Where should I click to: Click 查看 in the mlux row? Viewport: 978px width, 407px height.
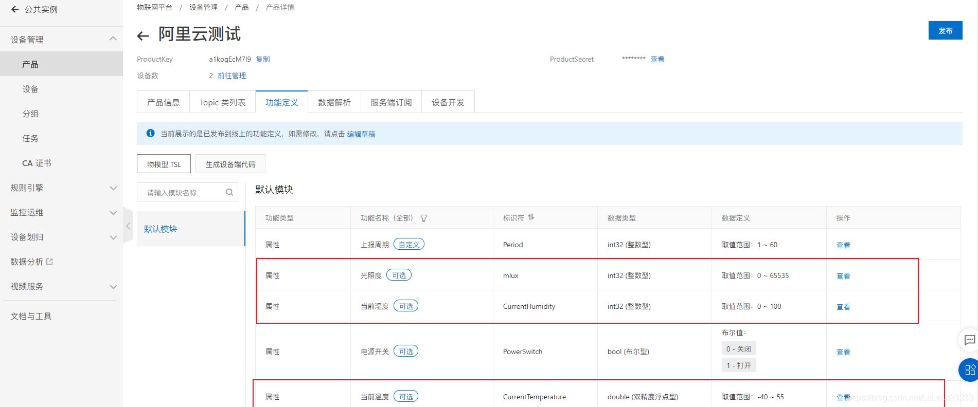click(843, 276)
